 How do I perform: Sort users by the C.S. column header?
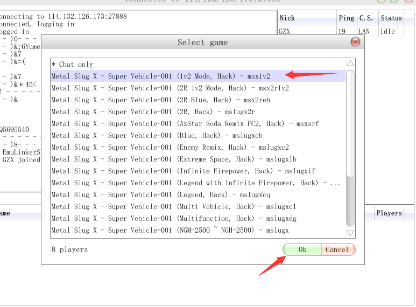pyautogui.click(x=367, y=18)
